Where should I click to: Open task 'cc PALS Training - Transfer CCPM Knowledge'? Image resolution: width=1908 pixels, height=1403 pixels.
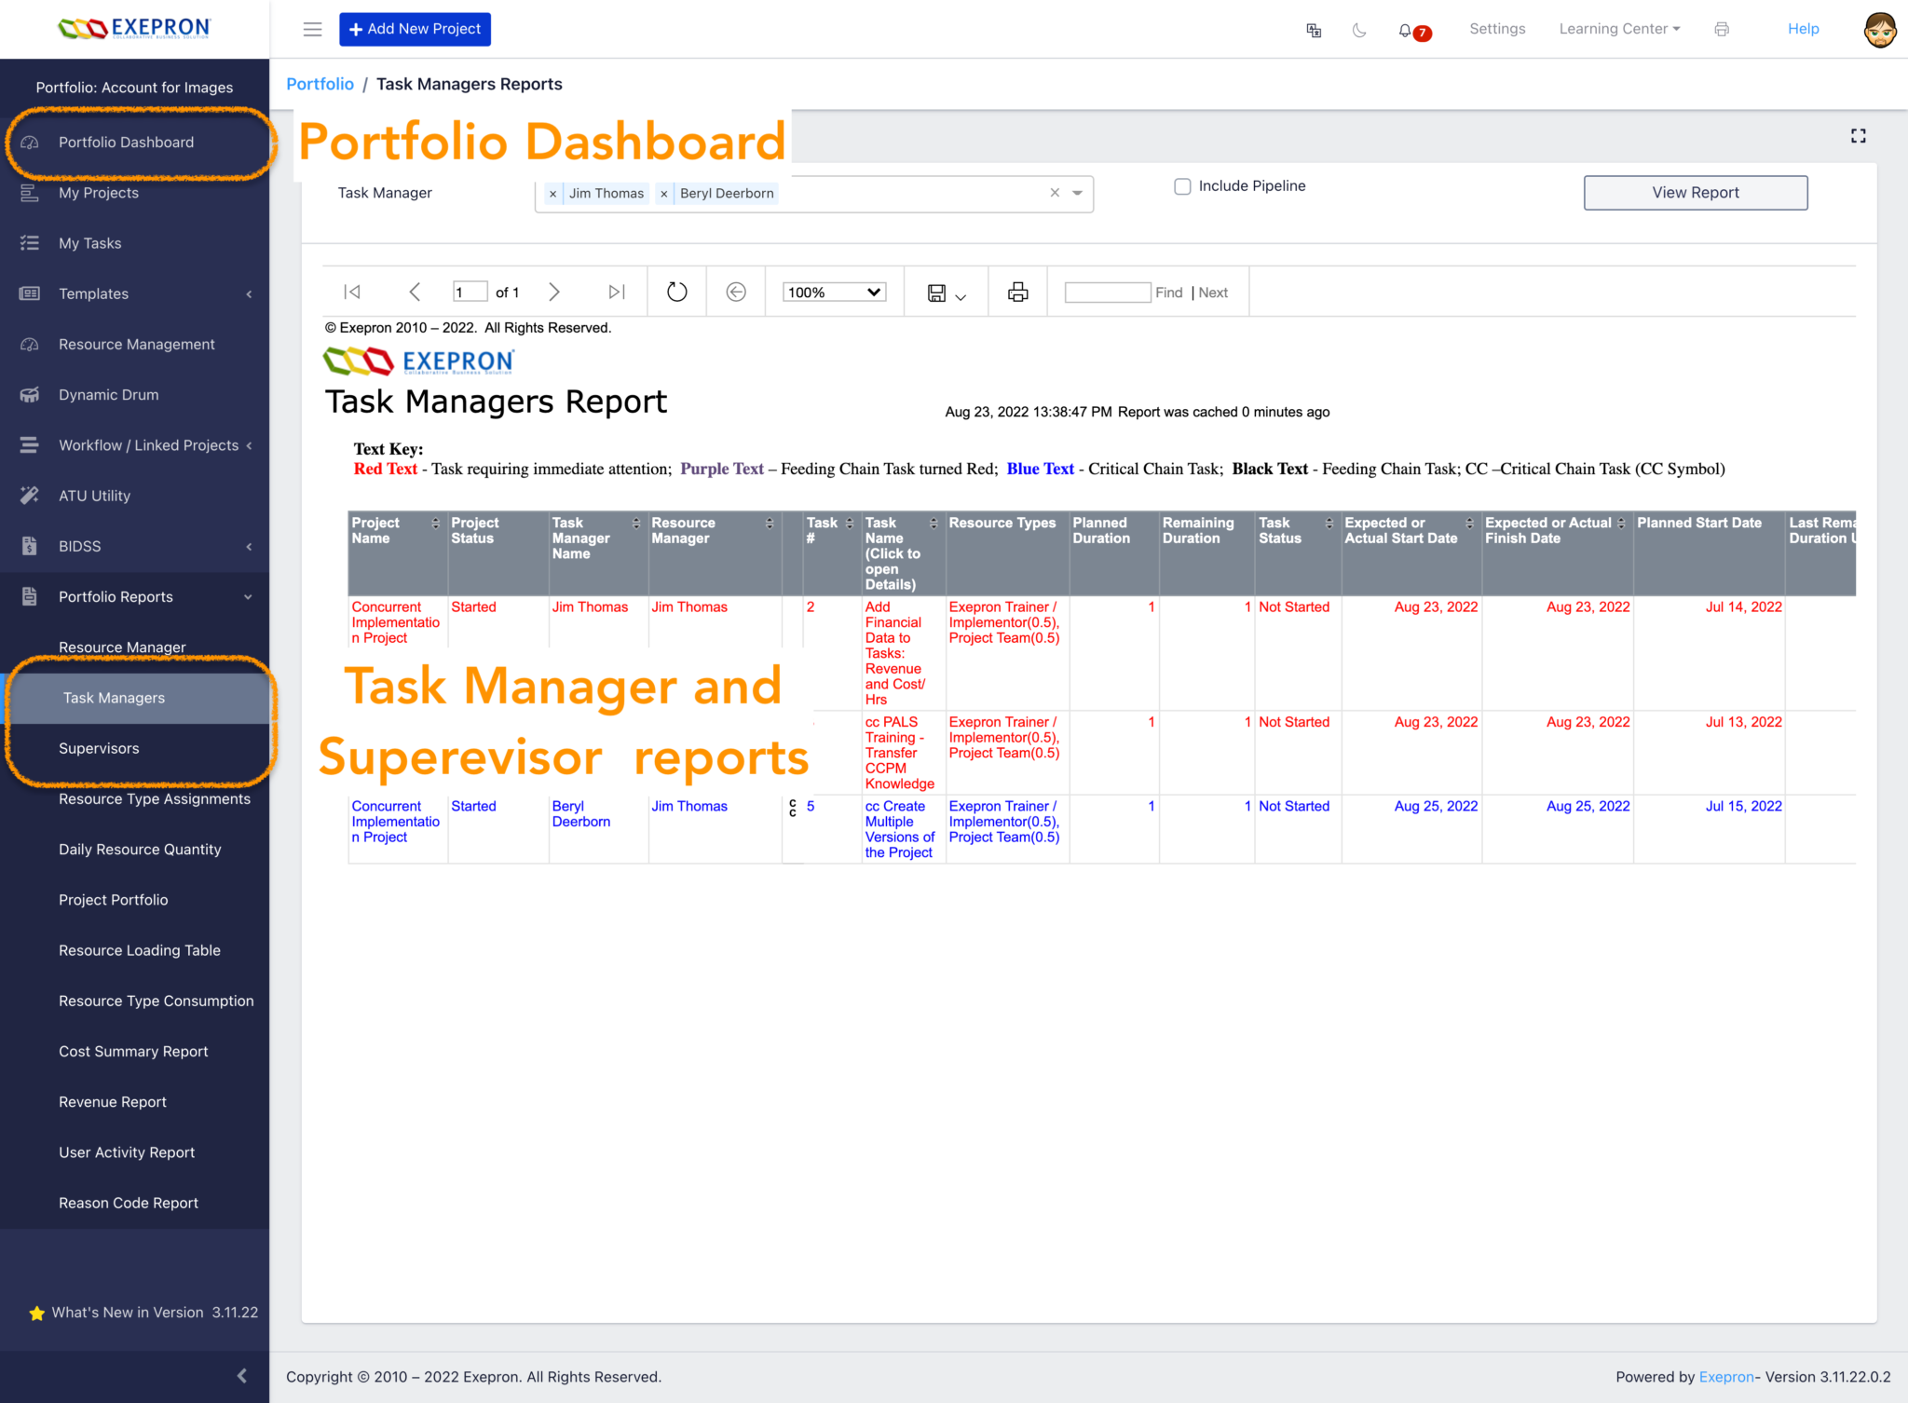(x=900, y=753)
